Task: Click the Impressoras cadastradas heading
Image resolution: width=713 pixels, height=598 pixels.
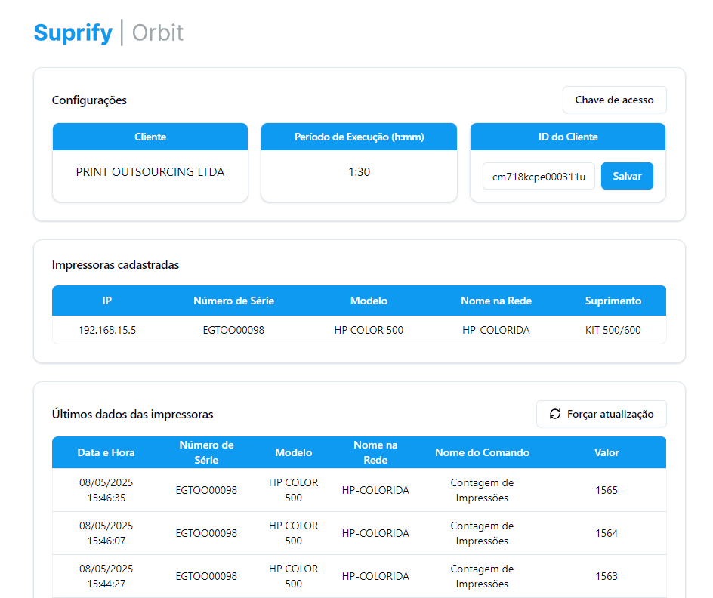Action: coord(116,265)
